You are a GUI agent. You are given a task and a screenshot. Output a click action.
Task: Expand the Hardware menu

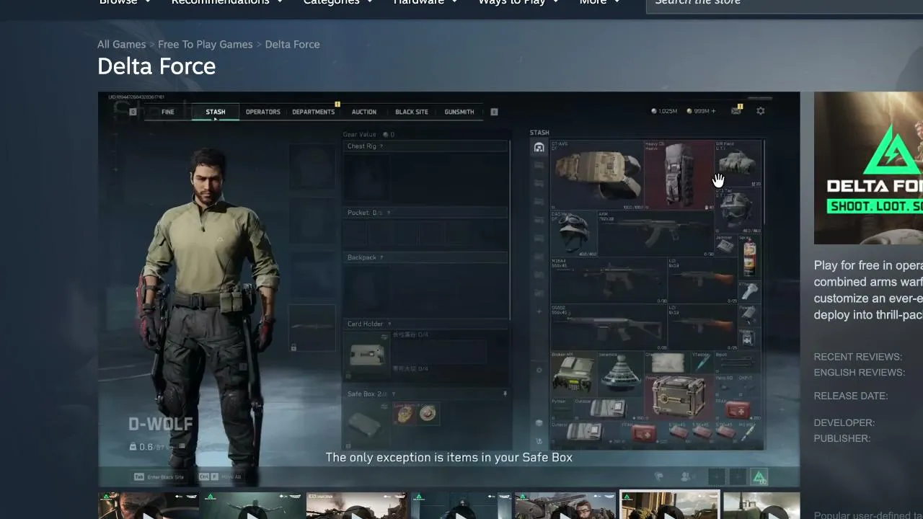tap(425, 2)
